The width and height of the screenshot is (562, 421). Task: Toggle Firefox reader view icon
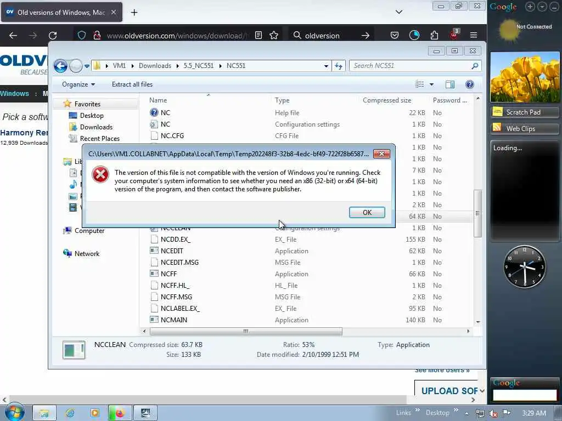tap(258, 35)
